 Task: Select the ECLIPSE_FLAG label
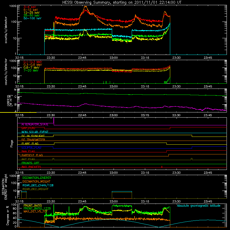point(31,147)
